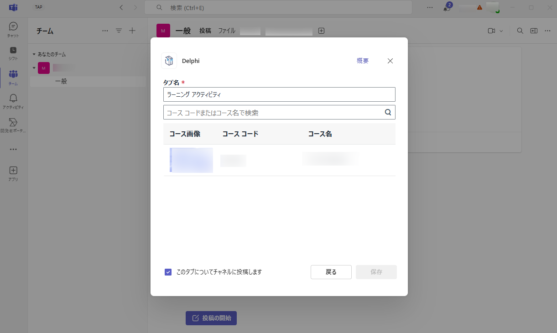The width and height of the screenshot is (557, 333).
Task: Collapse the あなたのチーム section
Action: pyautogui.click(x=34, y=54)
